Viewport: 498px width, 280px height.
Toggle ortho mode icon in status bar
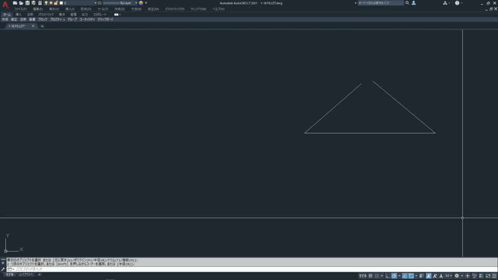pyautogui.click(x=388, y=276)
